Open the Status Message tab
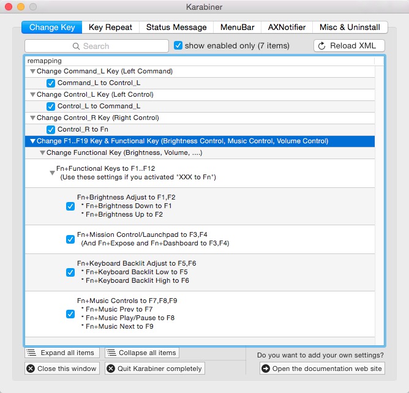 176,27
